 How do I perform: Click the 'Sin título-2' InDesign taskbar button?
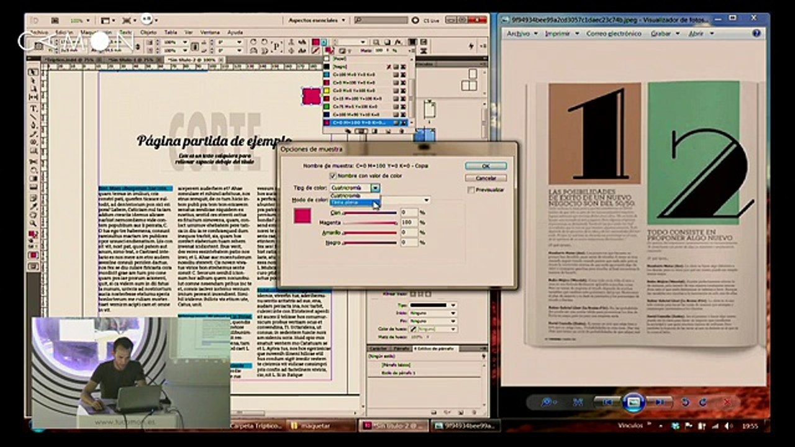(x=394, y=426)
